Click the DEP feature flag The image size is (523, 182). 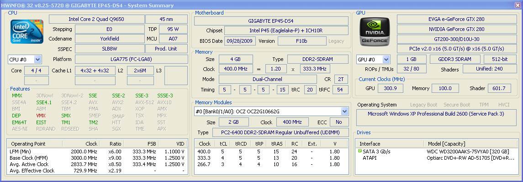pyautogui.click(x=16, y=116)
